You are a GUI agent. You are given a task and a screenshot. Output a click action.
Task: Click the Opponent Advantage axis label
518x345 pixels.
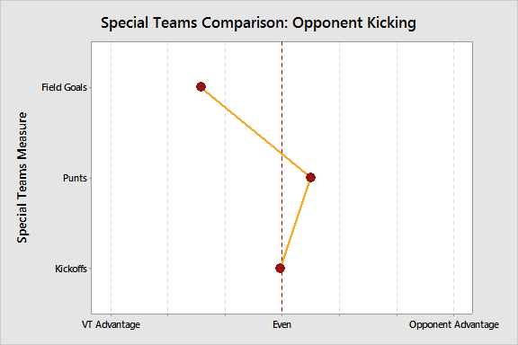pyautogui.click(x=454, y=324)
